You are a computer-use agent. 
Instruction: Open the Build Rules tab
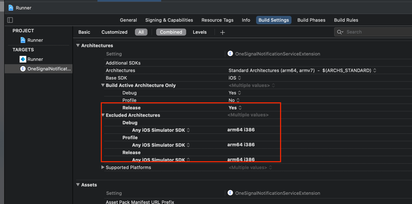tap(346, 20)
